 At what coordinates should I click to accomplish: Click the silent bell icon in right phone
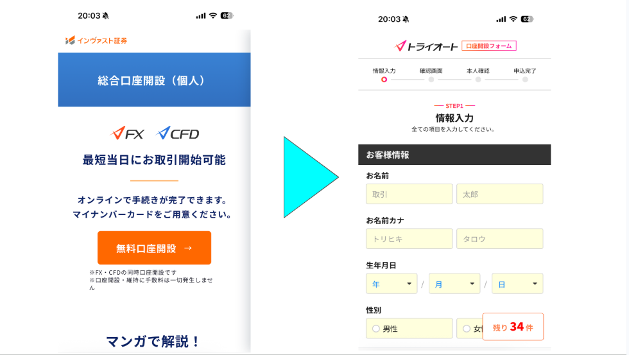coord(406,19)
